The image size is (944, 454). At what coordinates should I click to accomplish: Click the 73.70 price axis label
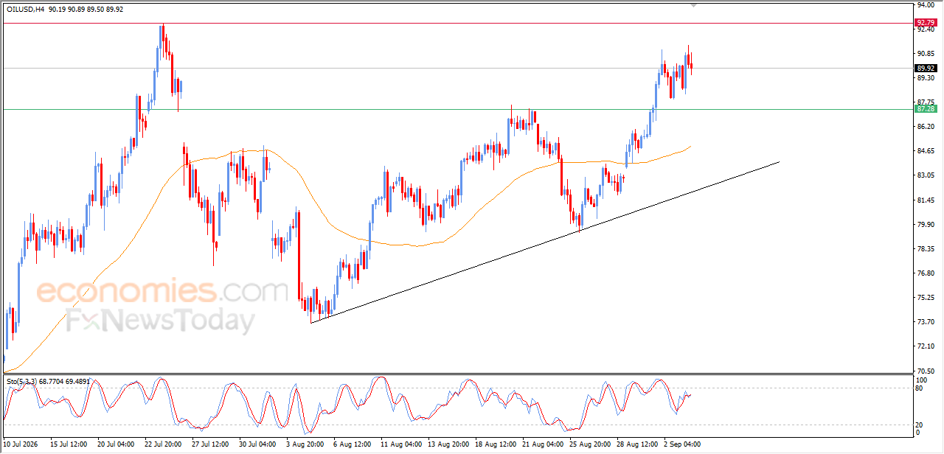click(926, 322)
